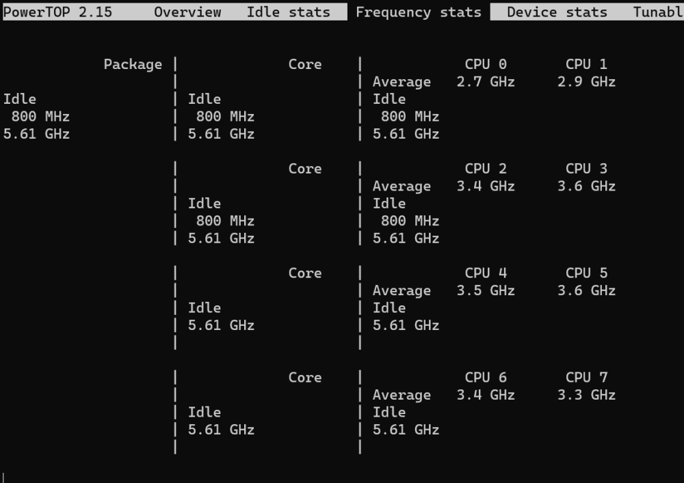Click the CPU 1 column header

click(586, 64)
